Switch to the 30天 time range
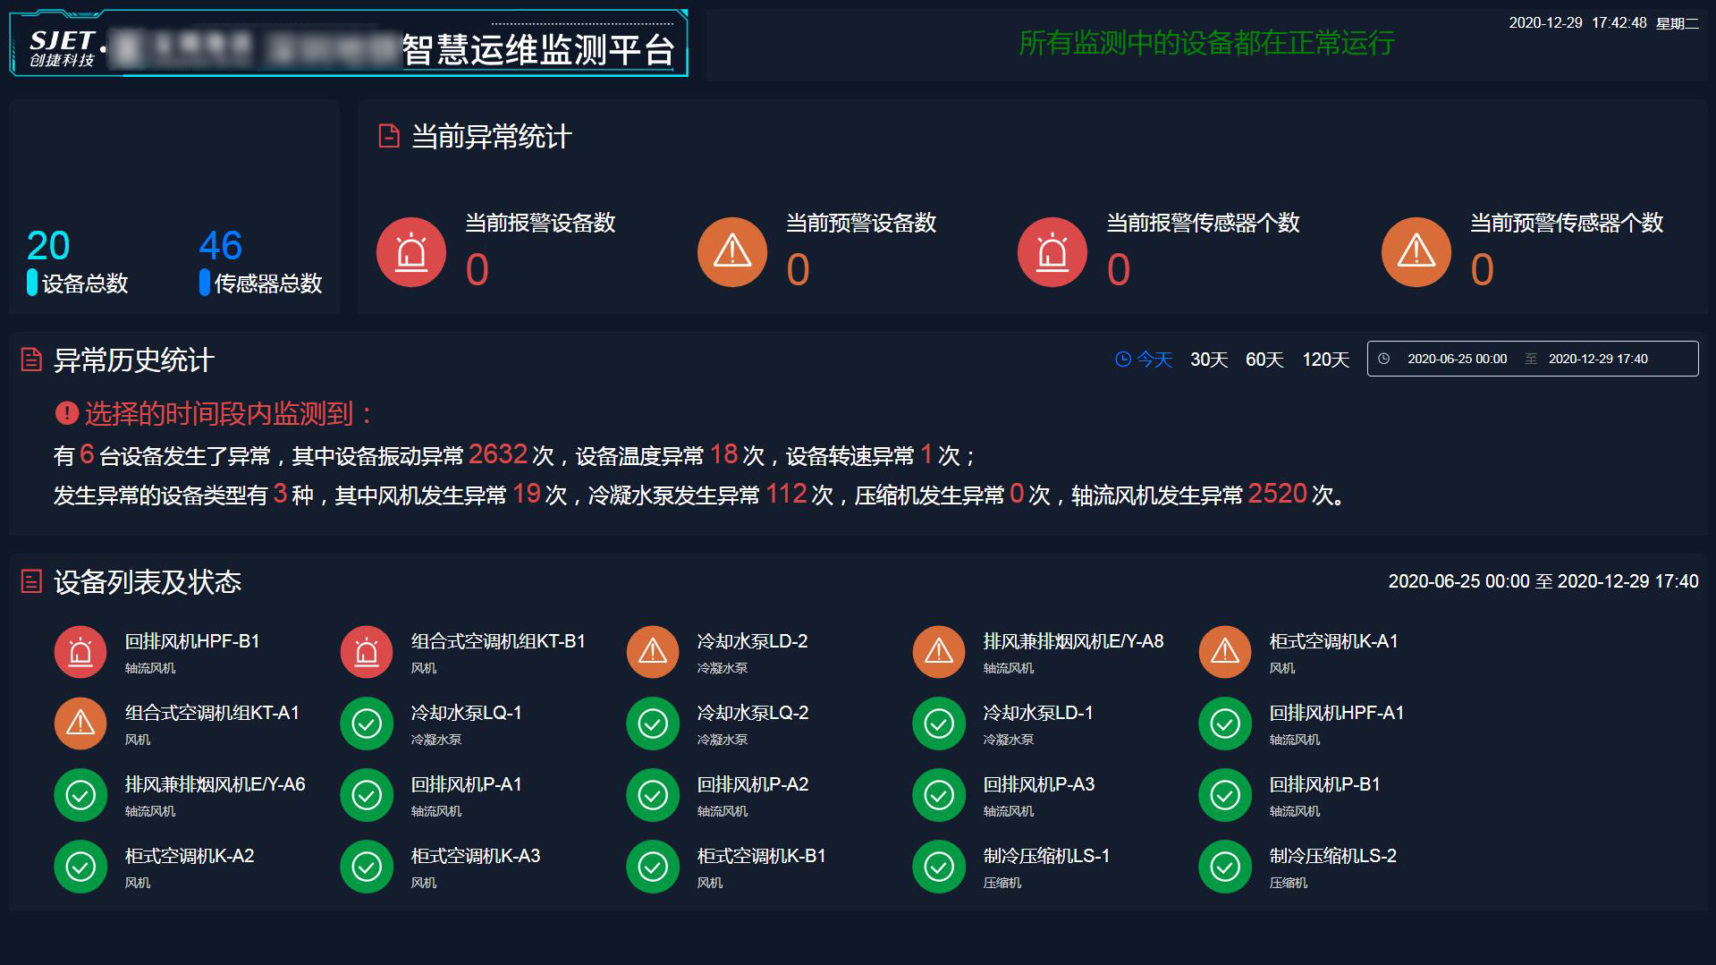This screenshot has width=1716, height=965. click(1209, 360)
